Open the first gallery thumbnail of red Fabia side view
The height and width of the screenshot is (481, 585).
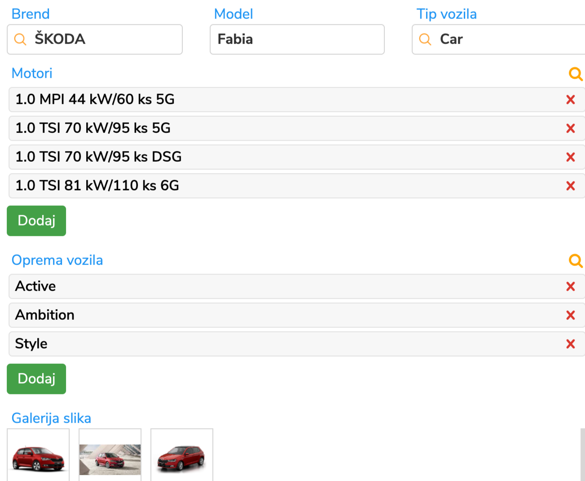click(x=38, y=455)
